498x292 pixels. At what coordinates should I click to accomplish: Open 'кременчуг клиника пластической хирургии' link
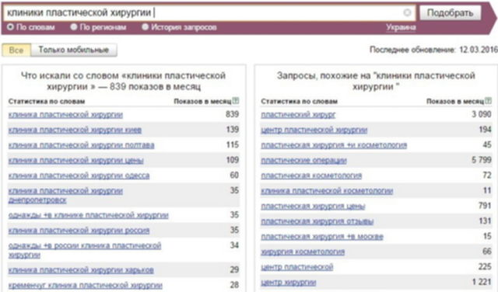coord(85,285)
